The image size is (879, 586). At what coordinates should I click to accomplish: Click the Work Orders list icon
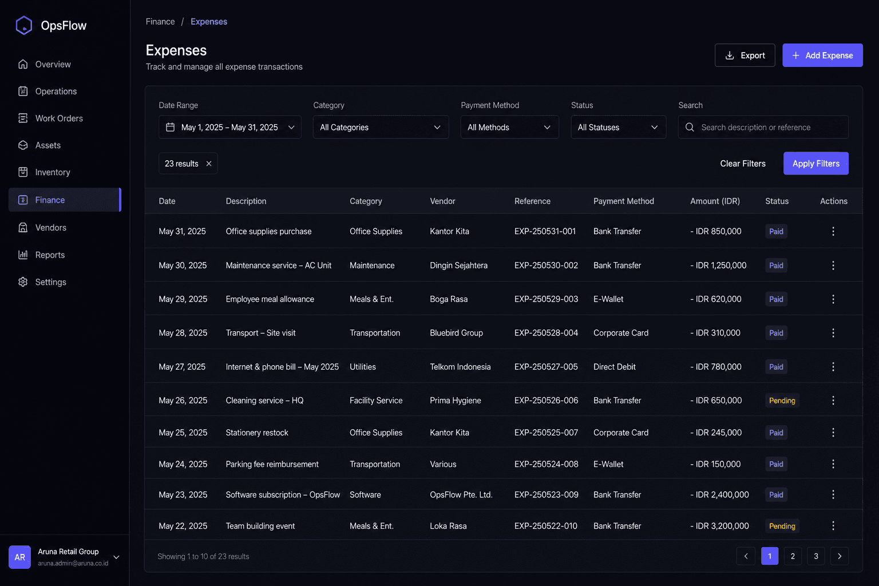(x=23, y=118)
